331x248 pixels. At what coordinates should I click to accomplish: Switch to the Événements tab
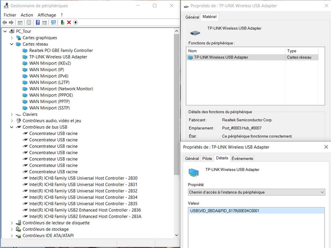tap(242, 158)
